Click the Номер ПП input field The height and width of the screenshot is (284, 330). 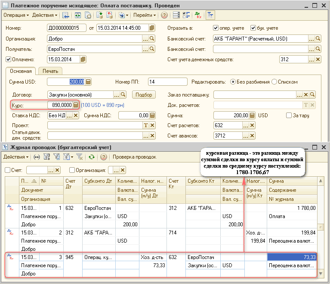tap(167, 82)
